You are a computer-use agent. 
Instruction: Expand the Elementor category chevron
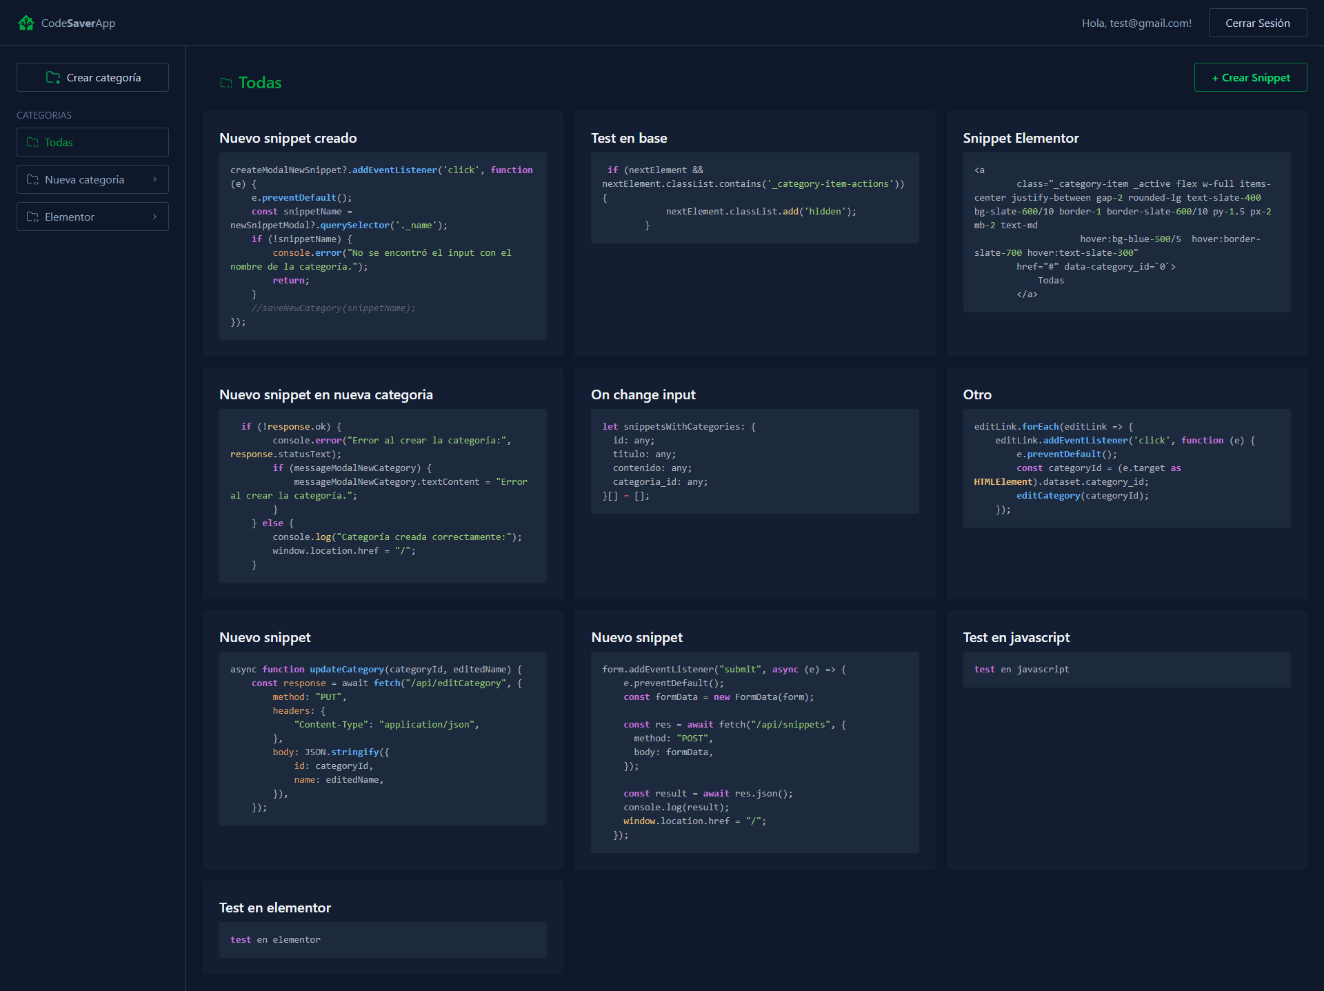click(x=154, y=217)
